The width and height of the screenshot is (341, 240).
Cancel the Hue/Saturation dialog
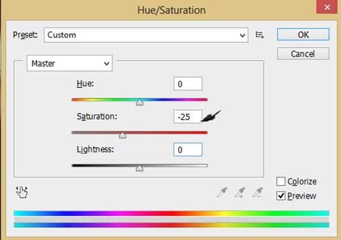pyautogui.click(x=303, y=54)
